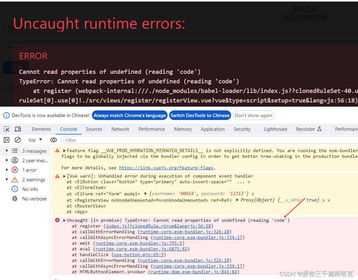The image size is (358, 280).
Task: Expand the Uncaught TypeError stack trace
Action: pyautogui.click(x=64, y=220)
